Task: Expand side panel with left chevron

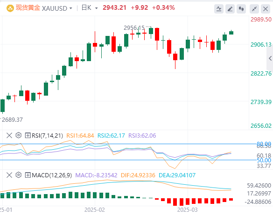Action: pyautogui.click(x=270, y=58)
